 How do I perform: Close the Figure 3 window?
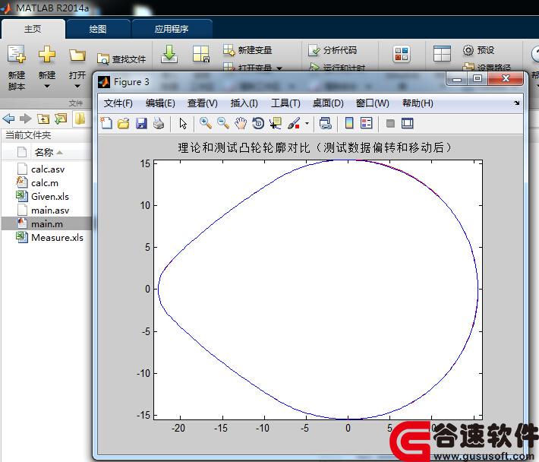506,79
